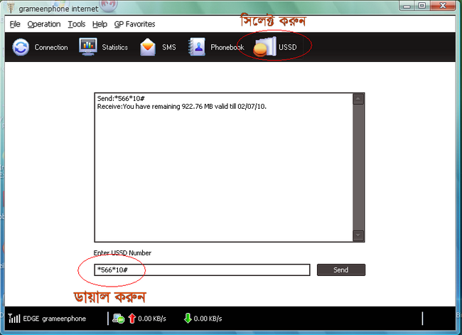The width and height of the screenshot is (462, 335).
Task: Click the 'EDGE grameenphone' status text
Action: (x=55, y=319)
